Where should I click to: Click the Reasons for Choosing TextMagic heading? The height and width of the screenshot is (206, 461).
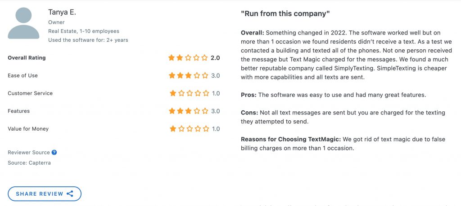pos(291,139)
